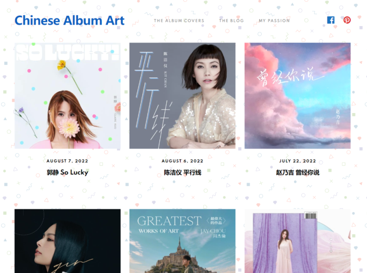
Task: Go to The Album Covers menu
Action: pyautogui.click(x=179, y=21)
